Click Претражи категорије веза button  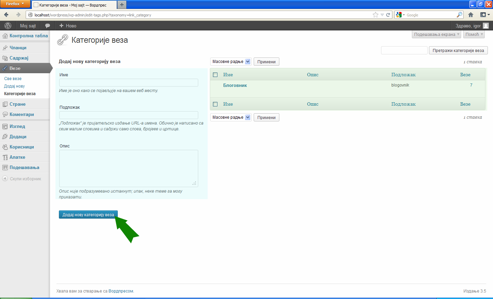(x=458, y=50)
